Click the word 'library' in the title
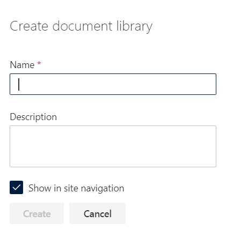226x237 pixels. pos(134,26)
